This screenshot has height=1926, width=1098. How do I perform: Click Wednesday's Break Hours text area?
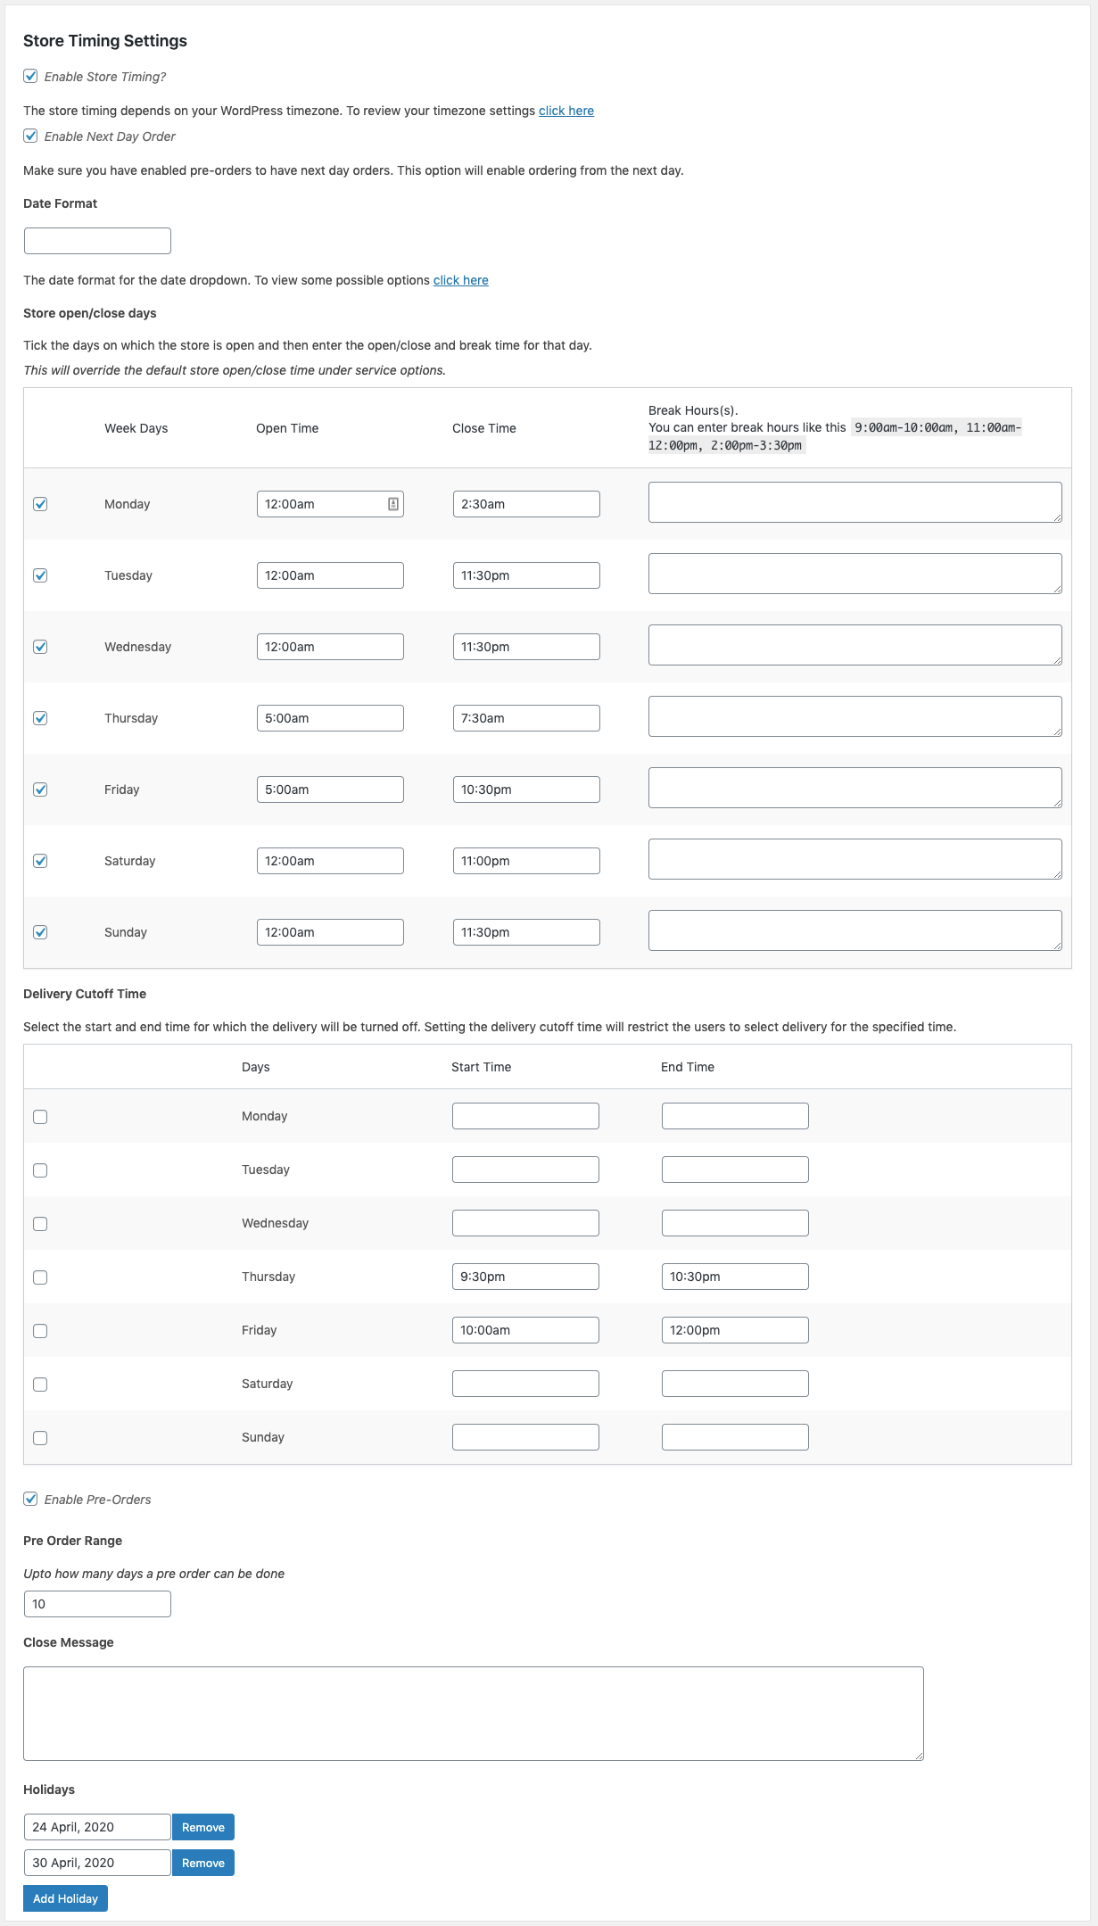tap(854, 645)
